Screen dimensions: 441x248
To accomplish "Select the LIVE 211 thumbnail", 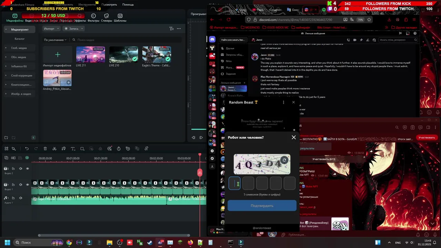I will 91,54.
